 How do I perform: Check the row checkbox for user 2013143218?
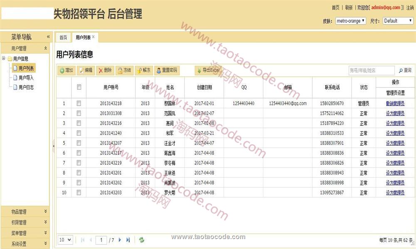click(x=79, y=103)
